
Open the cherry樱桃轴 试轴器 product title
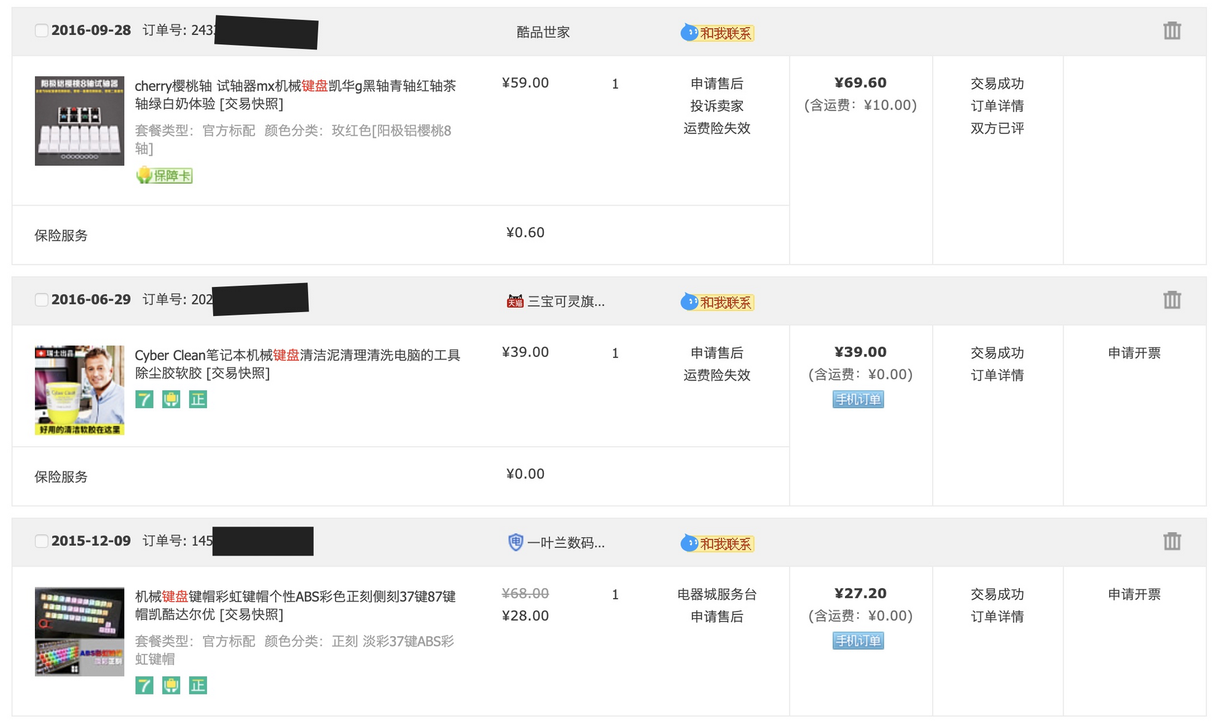click(x=295, y=94)
